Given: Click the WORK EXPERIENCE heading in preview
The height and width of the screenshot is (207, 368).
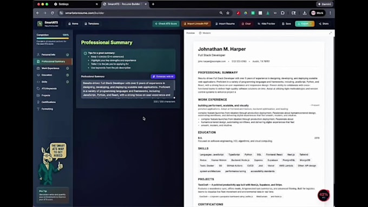Looking at the screenshot, I should [212, 99].
